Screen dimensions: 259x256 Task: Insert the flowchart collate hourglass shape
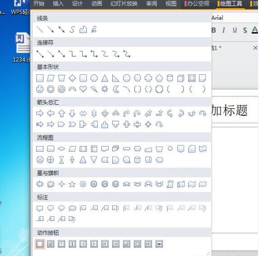point(62,160)
